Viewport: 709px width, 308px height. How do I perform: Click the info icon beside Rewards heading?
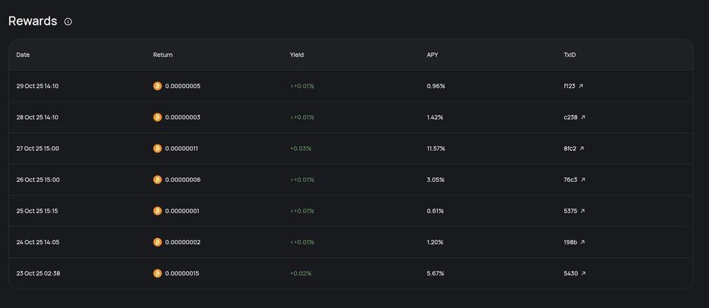68,21
